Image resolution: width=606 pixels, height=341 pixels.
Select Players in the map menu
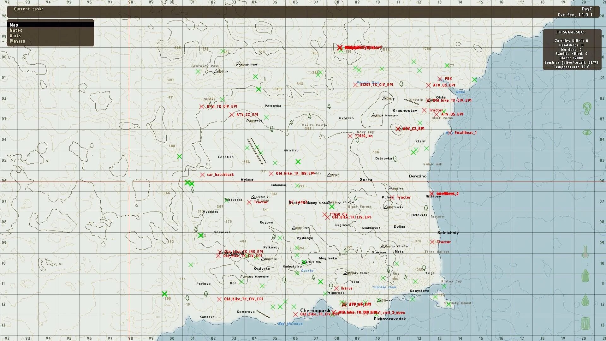tap(17, 41)
